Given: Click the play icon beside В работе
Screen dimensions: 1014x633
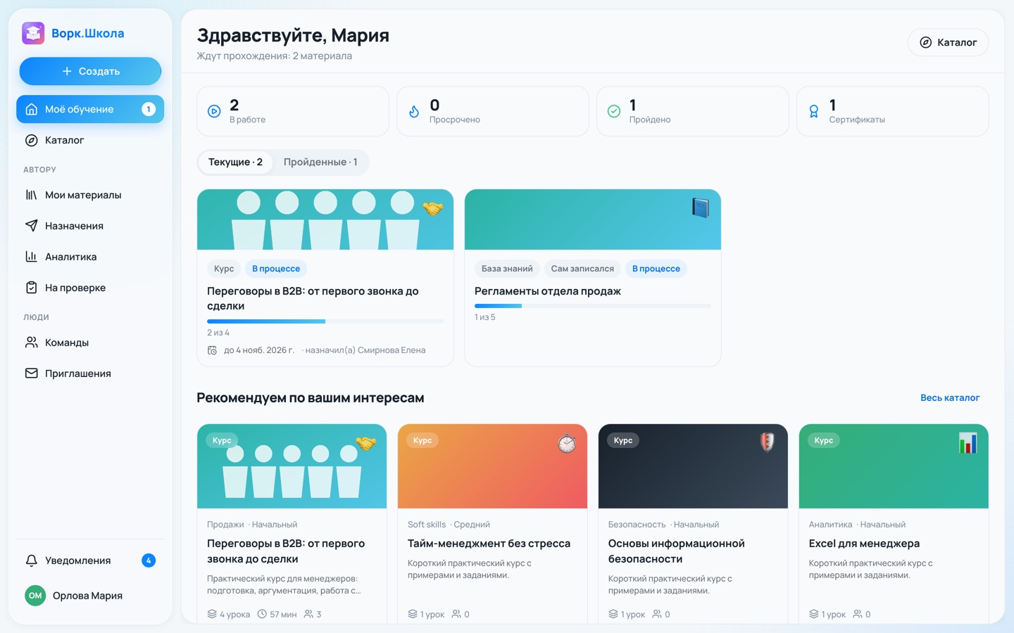Looking at the screenshot, I should tap(214, 111).
